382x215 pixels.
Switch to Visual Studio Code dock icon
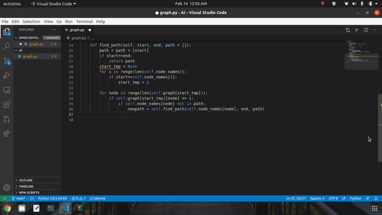tap(65, 208)
